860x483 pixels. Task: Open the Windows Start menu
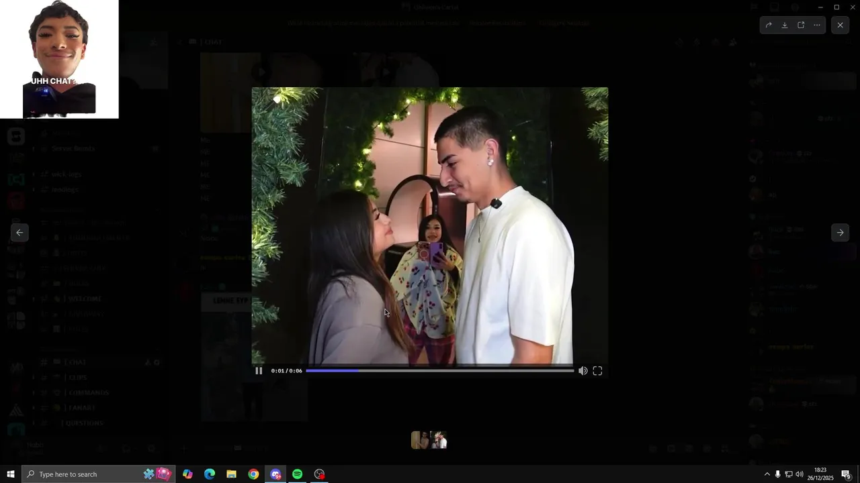pos(11,474)
